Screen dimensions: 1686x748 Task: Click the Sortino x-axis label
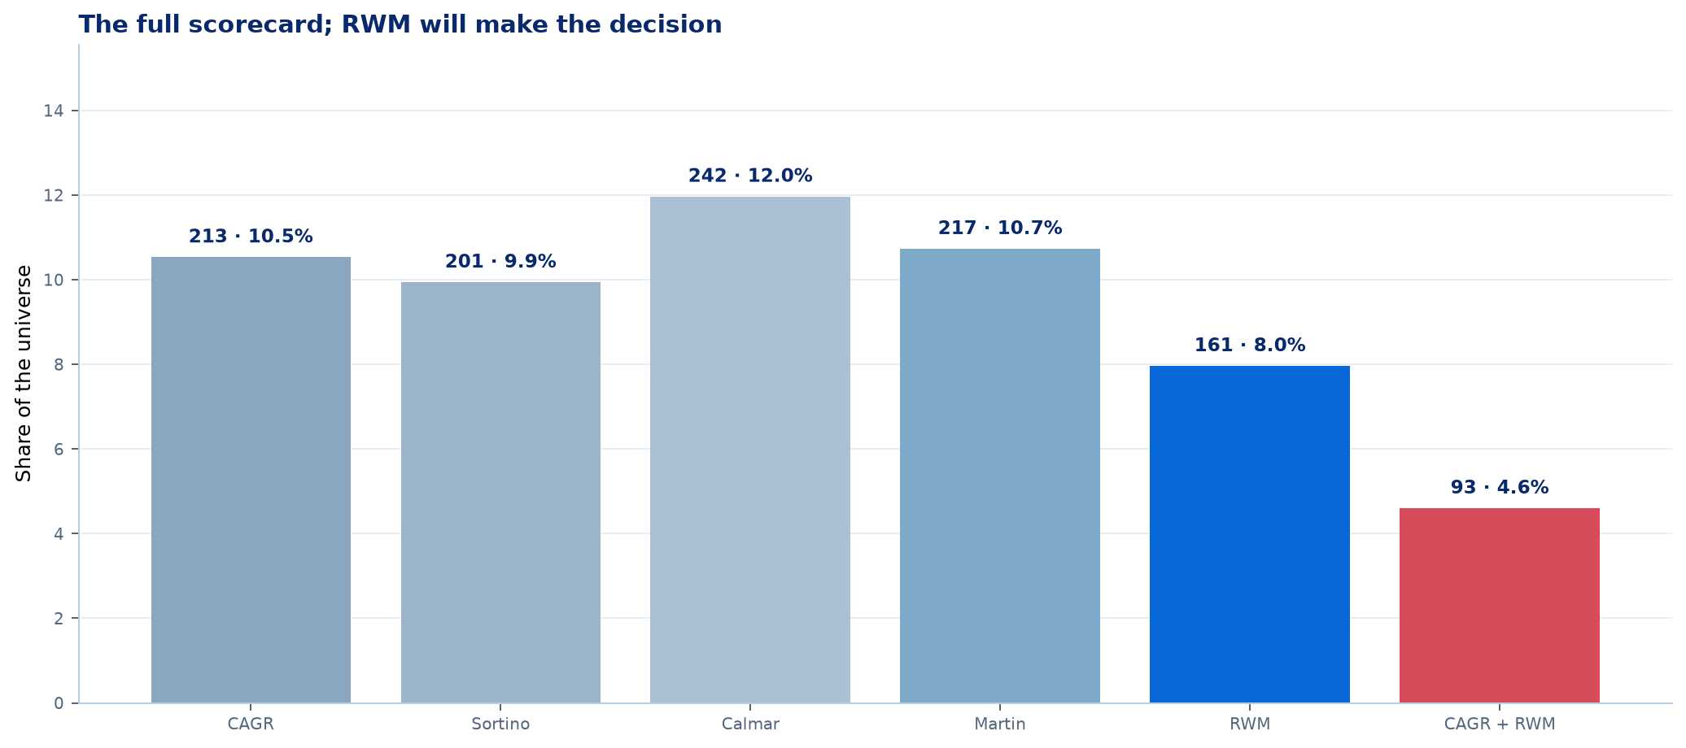(x=500, y=724)
